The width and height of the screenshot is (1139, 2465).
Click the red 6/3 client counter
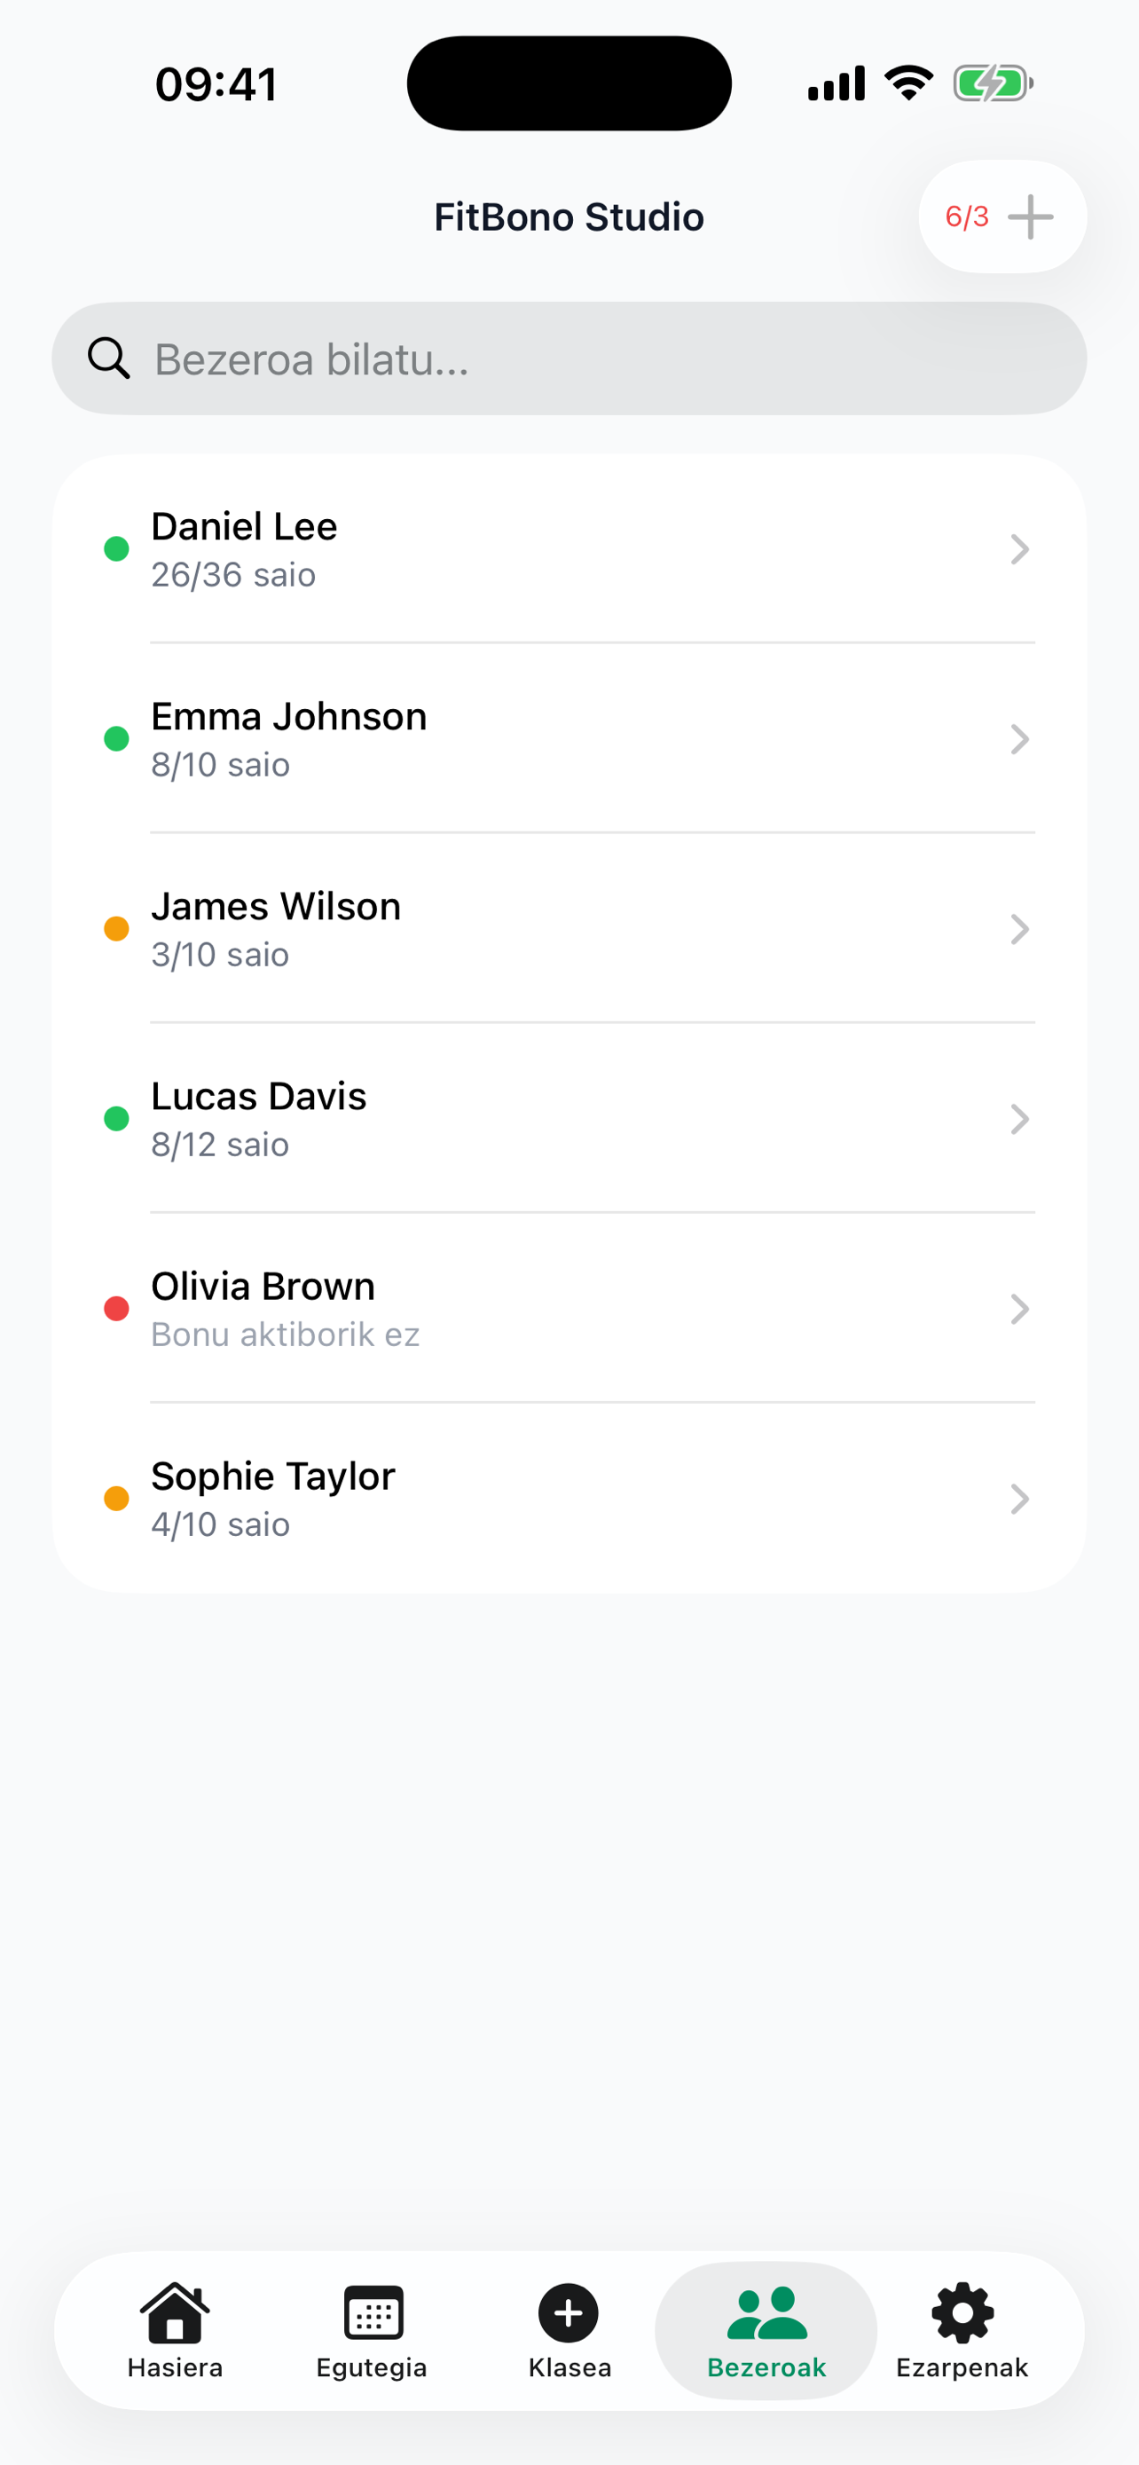(967, 217)
